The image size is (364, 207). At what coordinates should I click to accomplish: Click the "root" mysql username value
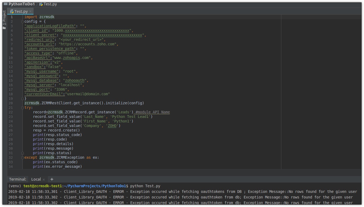coord(69,71)
